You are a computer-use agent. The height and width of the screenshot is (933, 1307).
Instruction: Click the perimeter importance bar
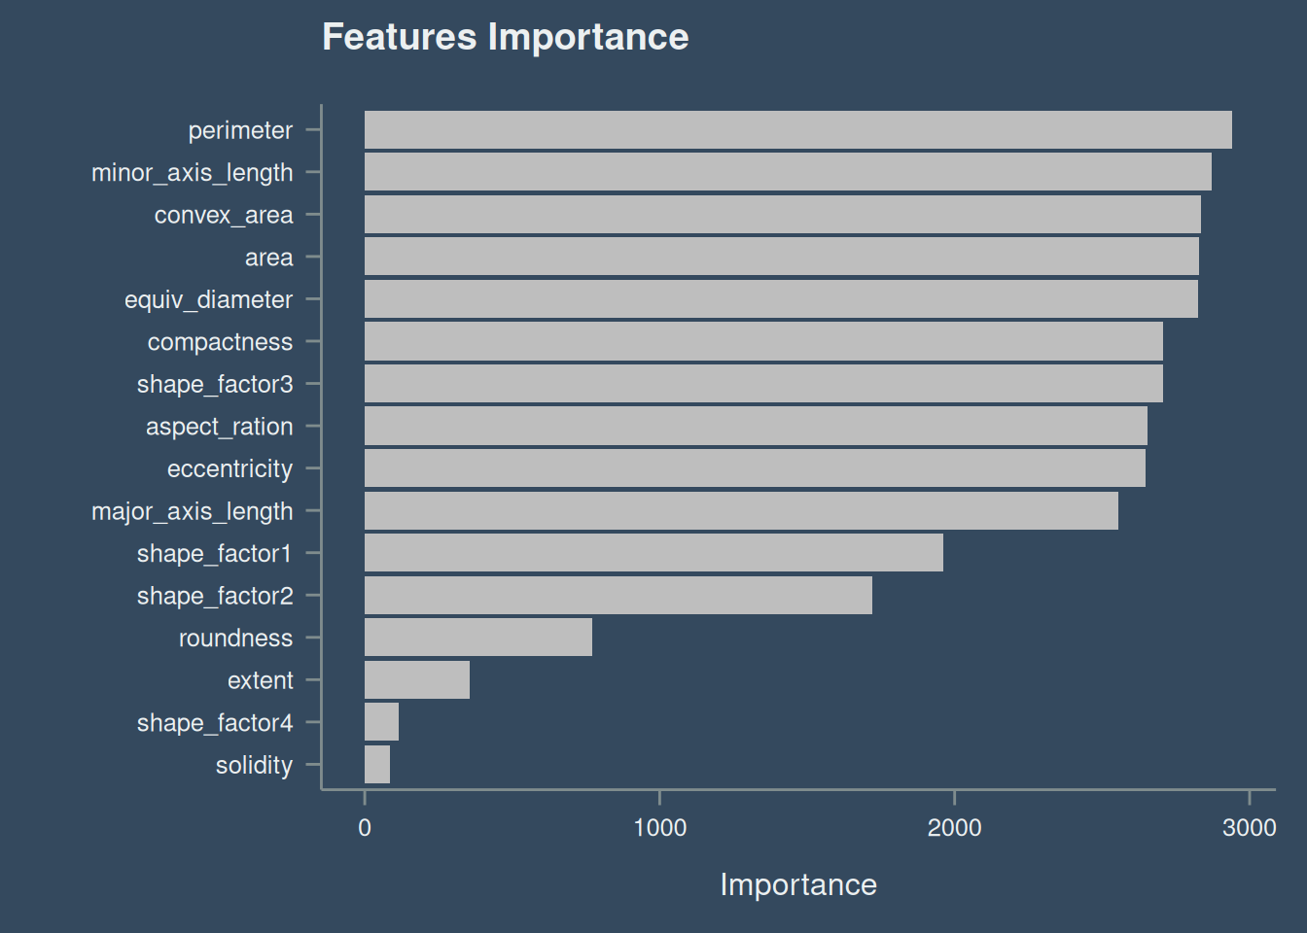798,130
